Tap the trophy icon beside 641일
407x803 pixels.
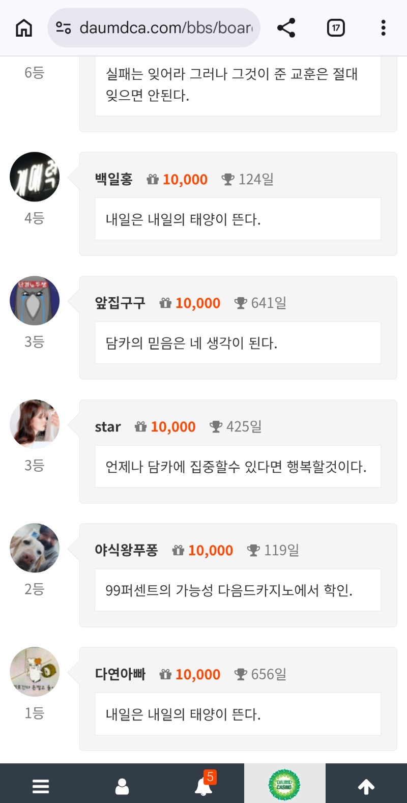(x=240, y=303)
